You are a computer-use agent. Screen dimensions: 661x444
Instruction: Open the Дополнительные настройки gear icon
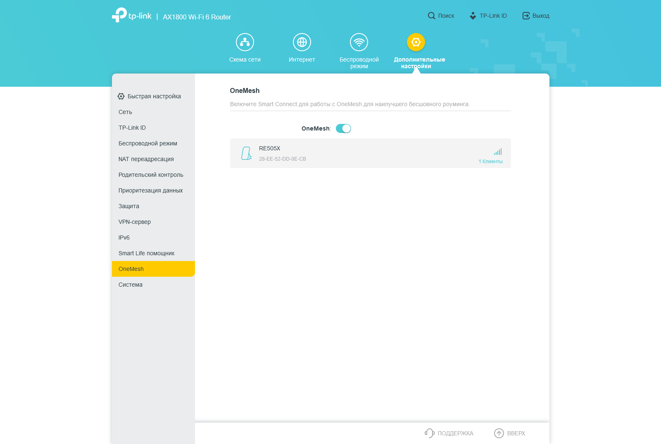pos(416,42)
